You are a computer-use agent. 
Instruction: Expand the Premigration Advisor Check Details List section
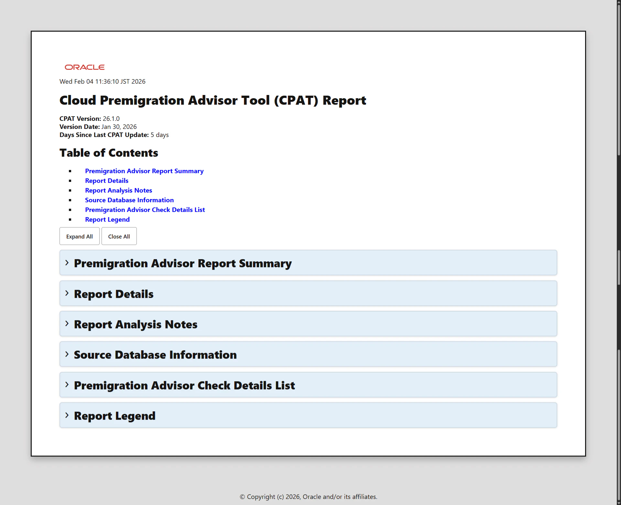pos(308,385)
